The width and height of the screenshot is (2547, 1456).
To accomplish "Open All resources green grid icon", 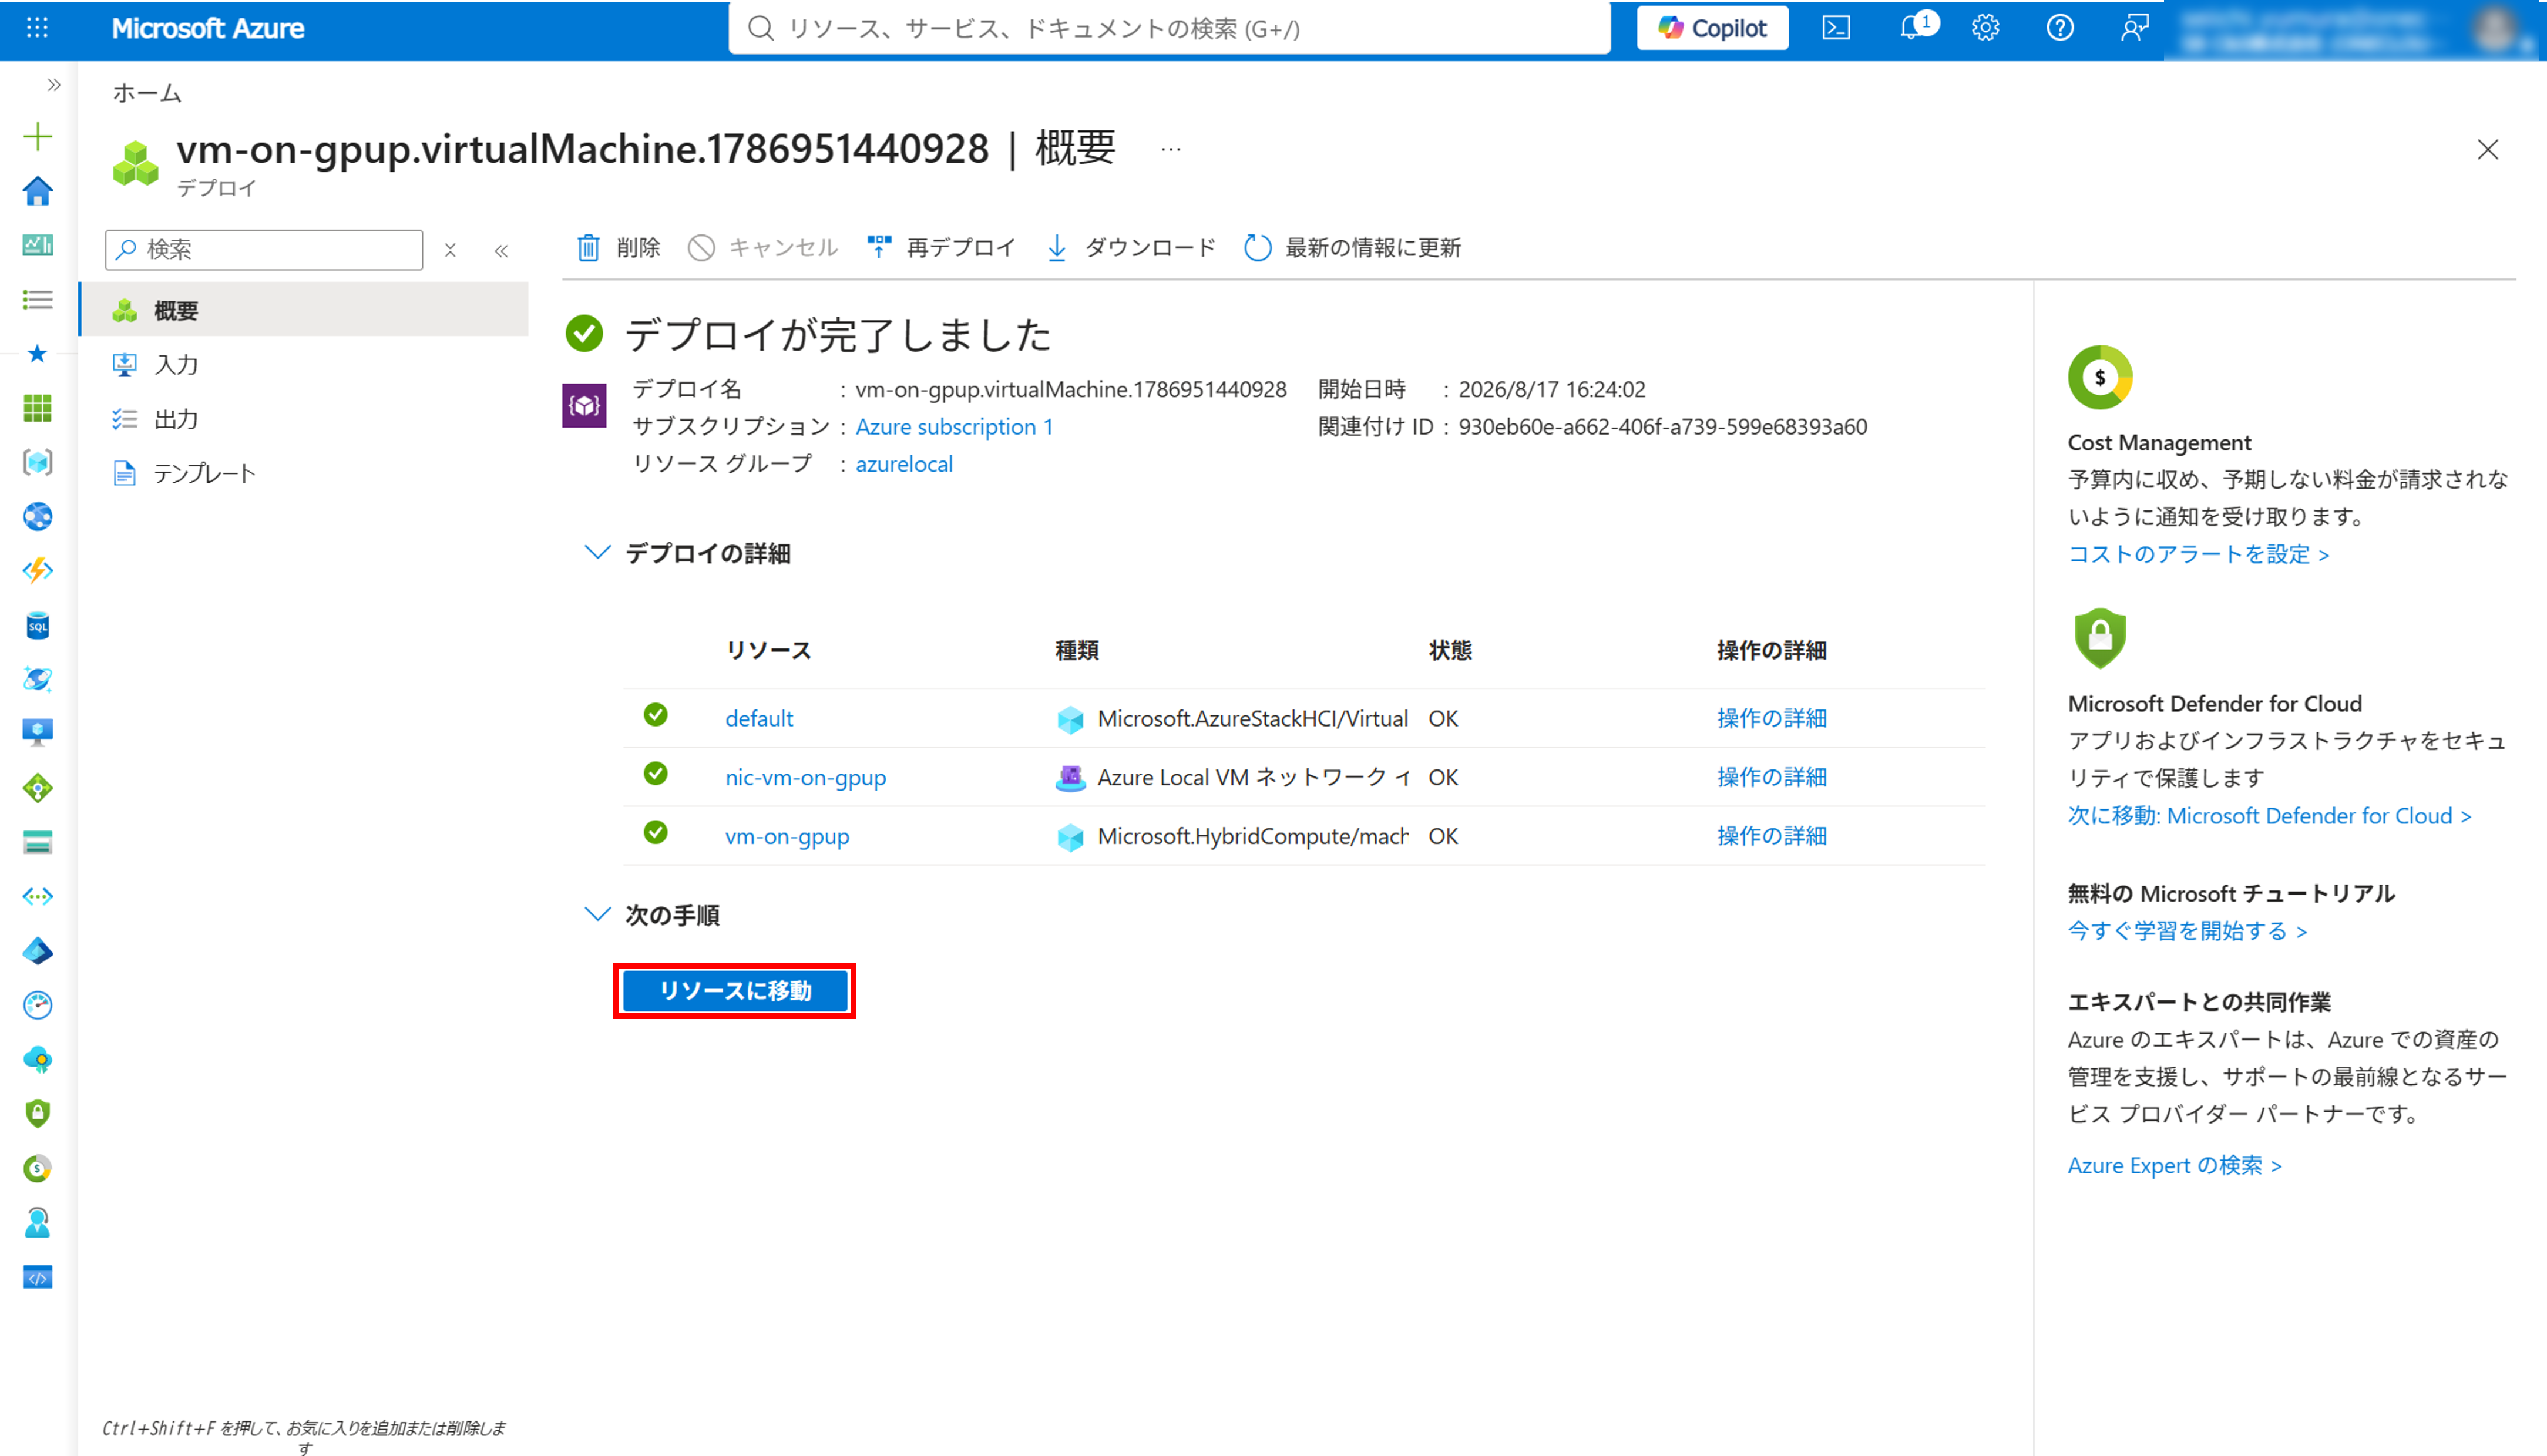I will 37,408.
